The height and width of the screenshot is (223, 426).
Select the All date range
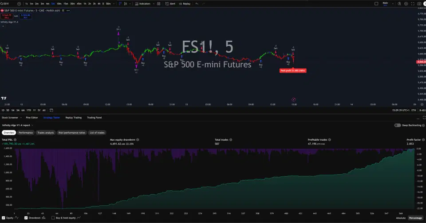pos(44,110)
